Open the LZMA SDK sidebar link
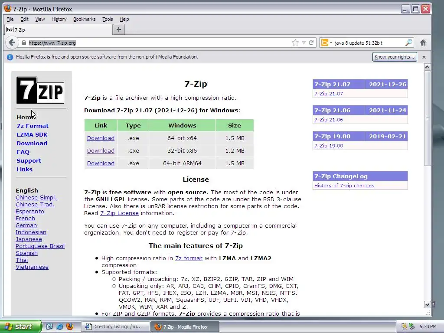The width and height of the screenshot is (444, 333). [32, 135]
